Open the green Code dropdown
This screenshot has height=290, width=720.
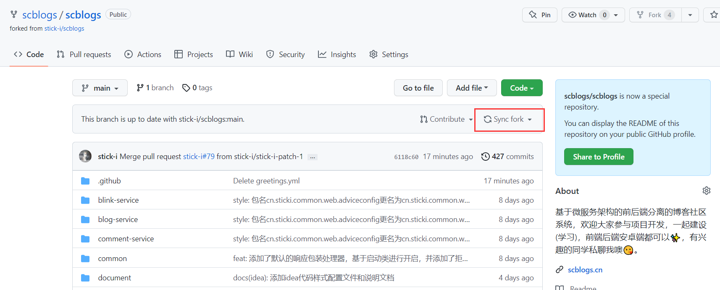[522, 88]
